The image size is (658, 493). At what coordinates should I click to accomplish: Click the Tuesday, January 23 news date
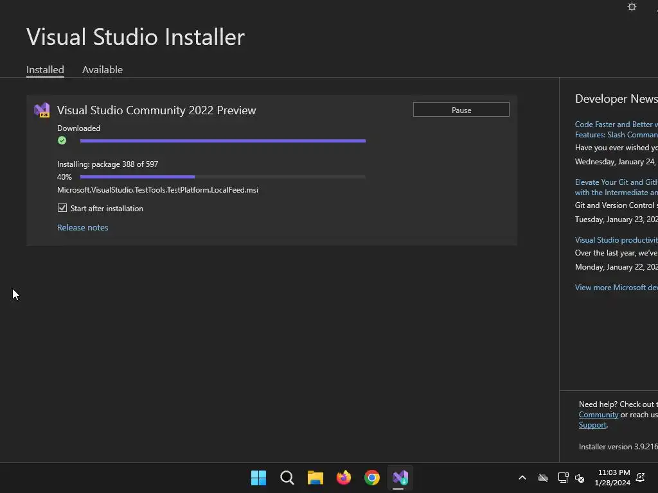616,220
